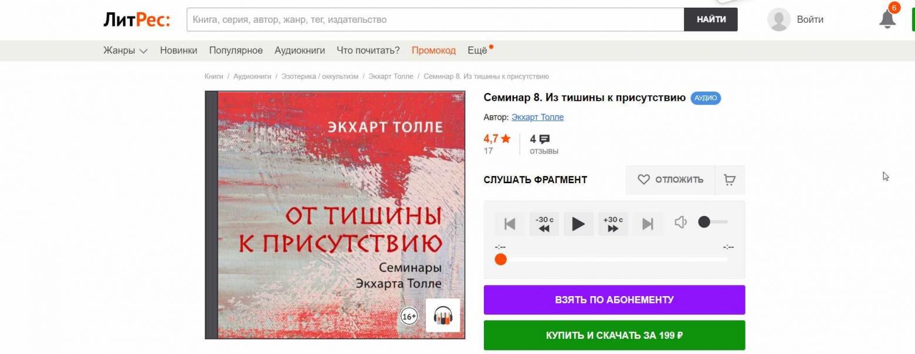Viewport: 915px width, 354px height.
Task: Click the volume slider knob
Action: click(704, 222)
